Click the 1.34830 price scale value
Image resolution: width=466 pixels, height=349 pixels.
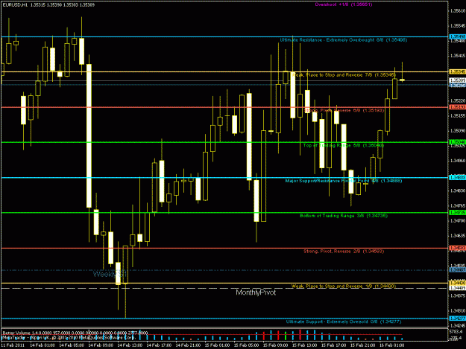(x=458, y=190)
